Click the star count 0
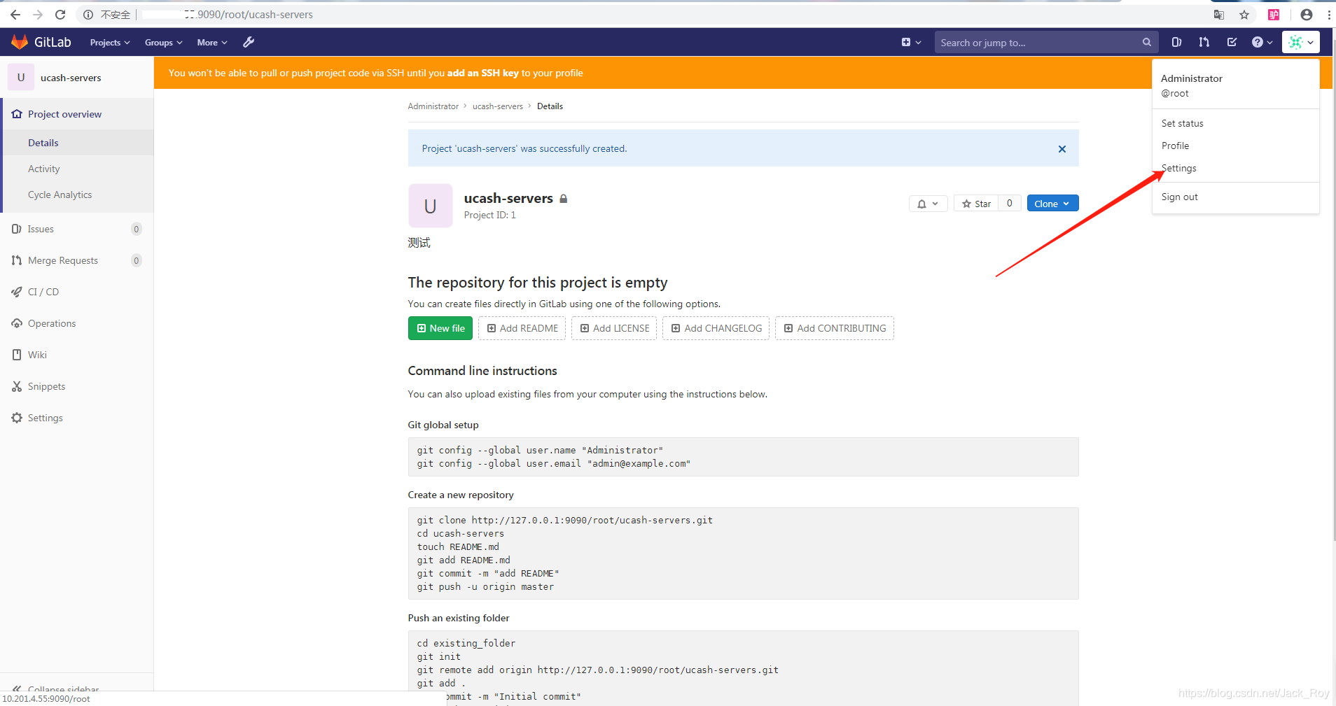This screenshot has width=1336, height=706. pyautogui.click(x=1010, y=204)
